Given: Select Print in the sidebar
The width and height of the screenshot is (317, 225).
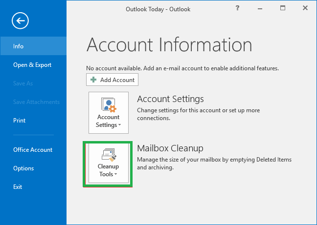Looking at the screenshot, I should point(33,121).
